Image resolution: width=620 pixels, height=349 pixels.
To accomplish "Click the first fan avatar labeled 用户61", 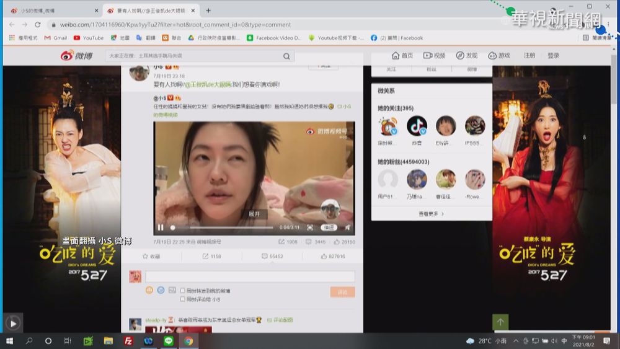I will click(x=388, y=179).
